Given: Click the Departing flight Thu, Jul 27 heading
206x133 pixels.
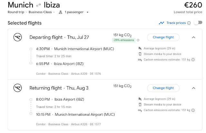Looking at the screenshot, I should point(59,37).
